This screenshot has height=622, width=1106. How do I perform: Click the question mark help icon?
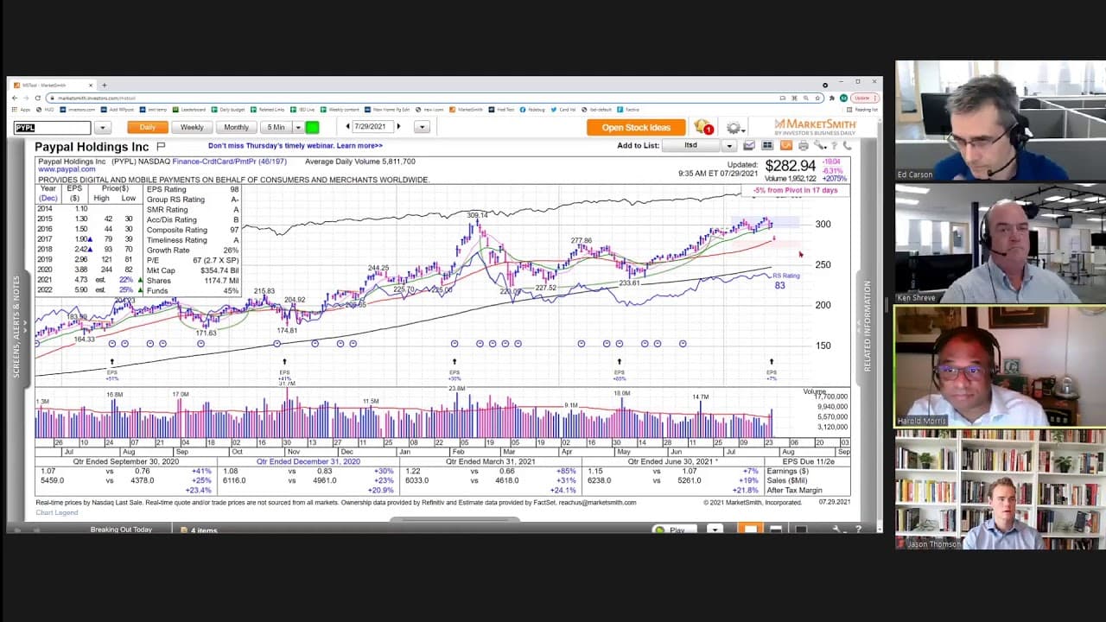(x=834, y=145)
